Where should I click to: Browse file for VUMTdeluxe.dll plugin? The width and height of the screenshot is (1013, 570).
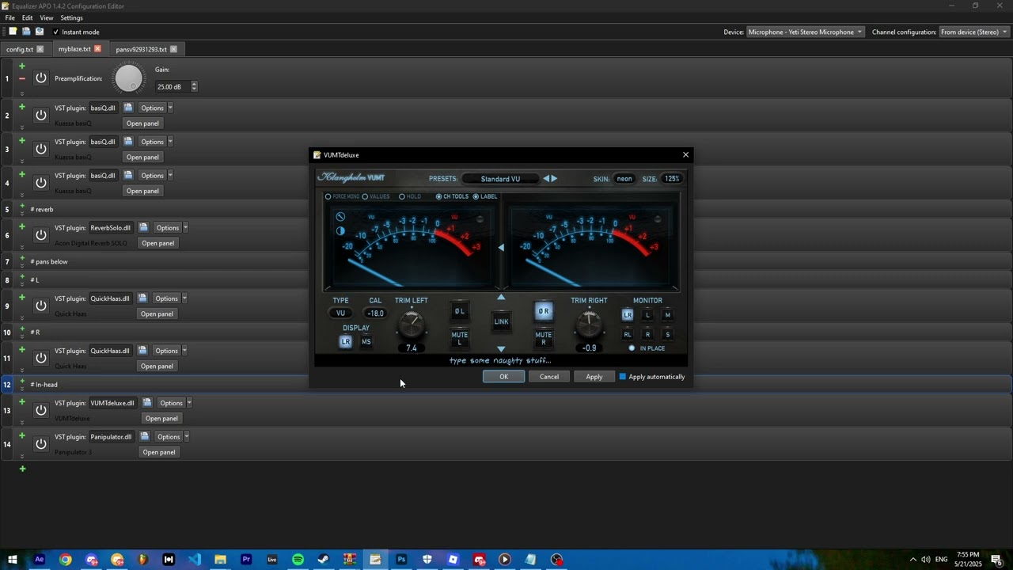pyautogui.click(x=147, y=403)
